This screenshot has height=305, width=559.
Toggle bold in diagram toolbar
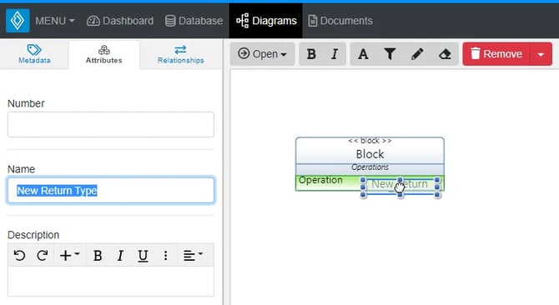point(311,54)
